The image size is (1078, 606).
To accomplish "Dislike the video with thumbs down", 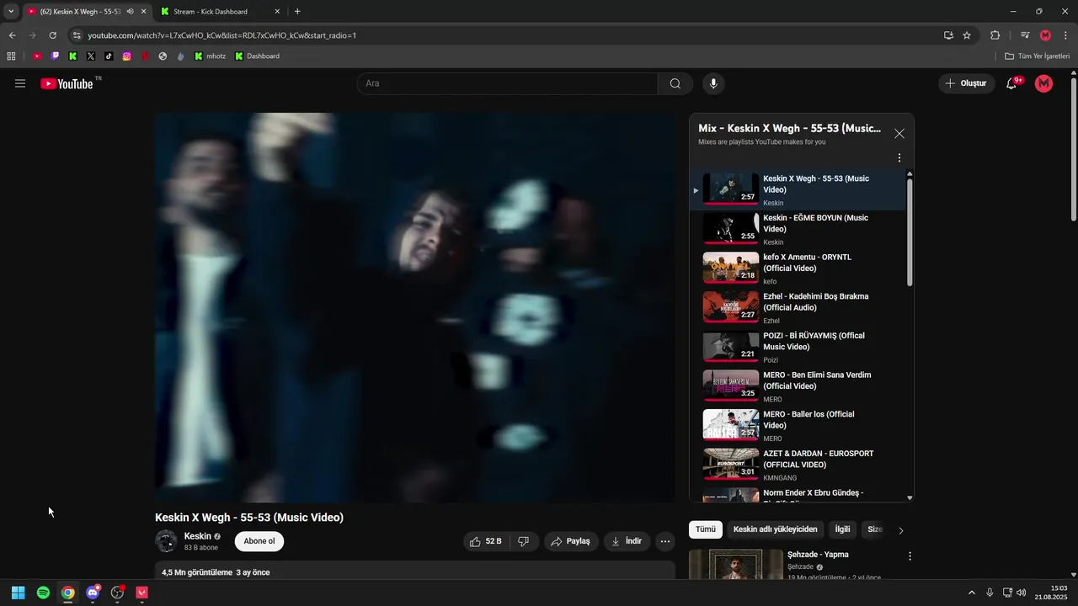I will [x=523, y=541].
